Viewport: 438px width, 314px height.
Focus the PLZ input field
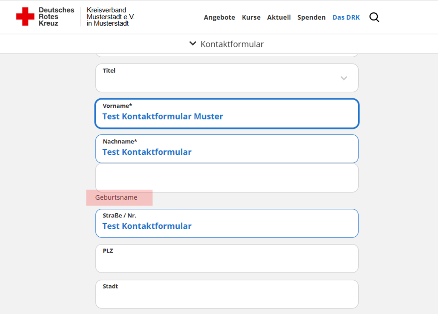point(227,261)
